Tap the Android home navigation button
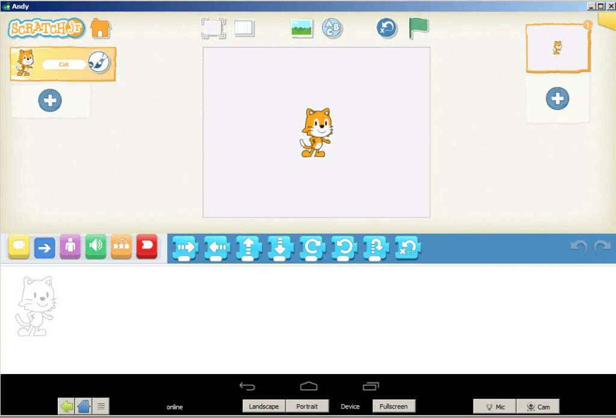 (309, 386)
